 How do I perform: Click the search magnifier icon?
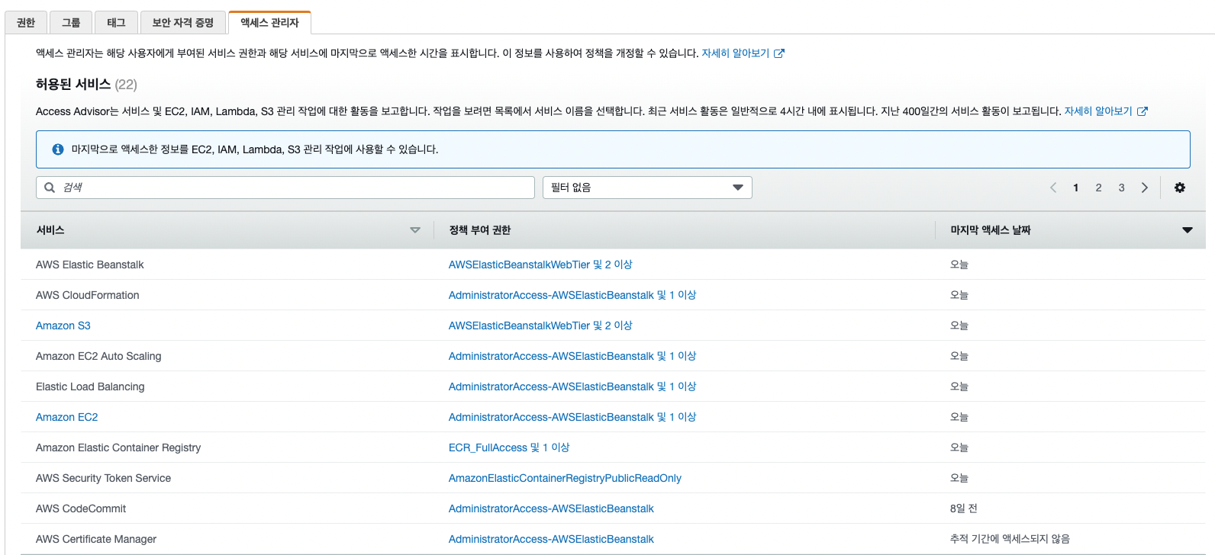point(50,188)
